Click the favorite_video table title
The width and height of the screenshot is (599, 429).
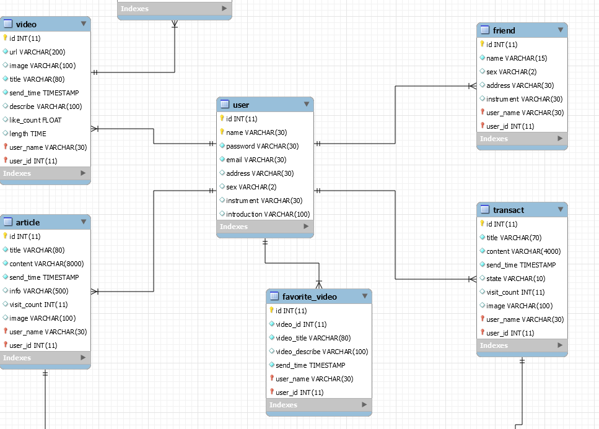tap(310, 297)
